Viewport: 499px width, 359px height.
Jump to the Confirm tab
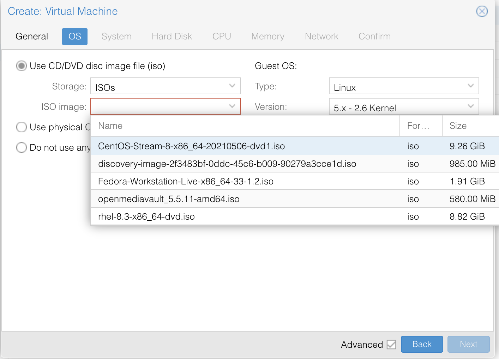(374, 37)
